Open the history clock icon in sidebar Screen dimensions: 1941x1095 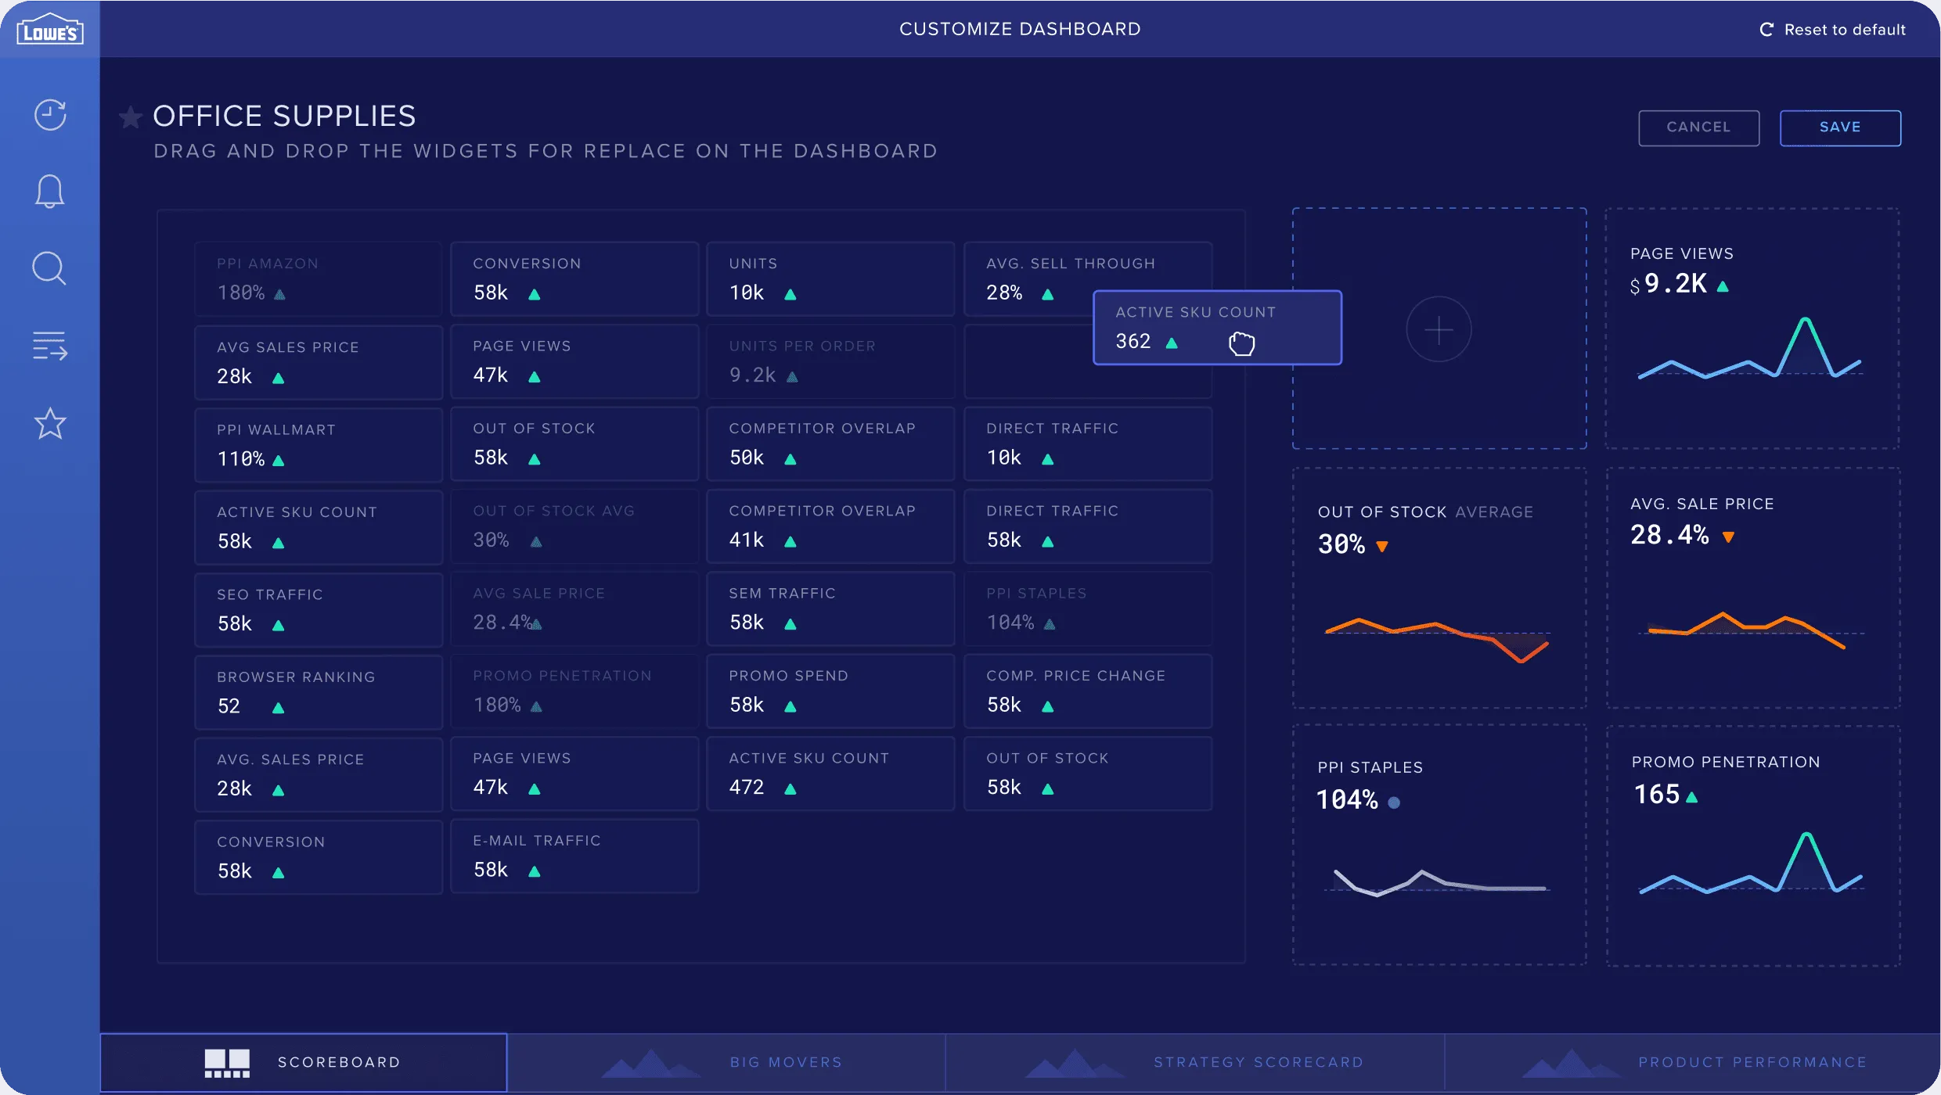point(50,115)
